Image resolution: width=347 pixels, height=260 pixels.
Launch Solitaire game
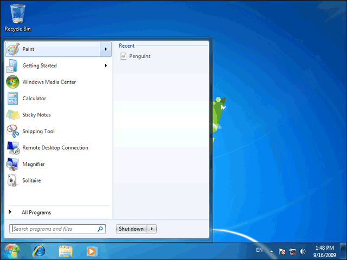point(58,180)
